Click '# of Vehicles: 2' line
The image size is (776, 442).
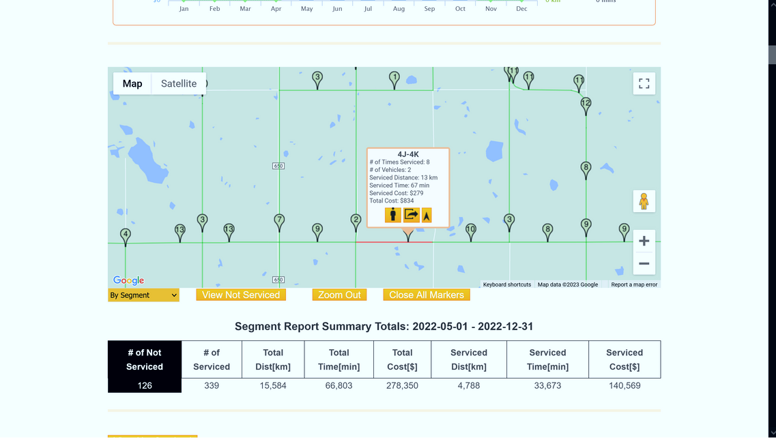pyautogui.click(x=390, y=170)
